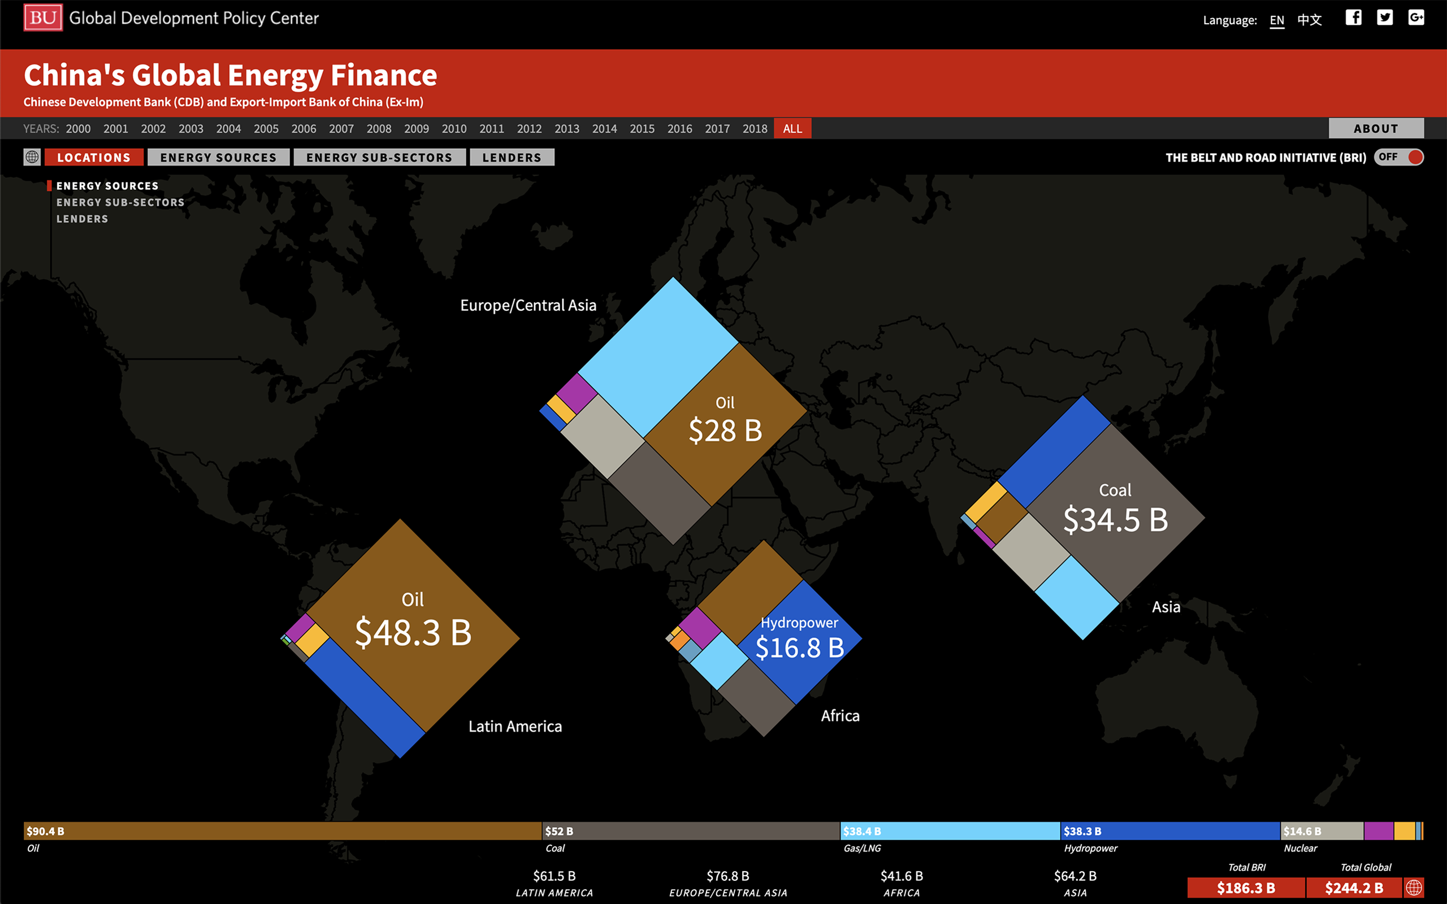The width and height of the screenshot is (1447, 904).
Task: Click Africa Hydropower $16.8 B block
Action: pyautogui.click(x=800, y=641)
